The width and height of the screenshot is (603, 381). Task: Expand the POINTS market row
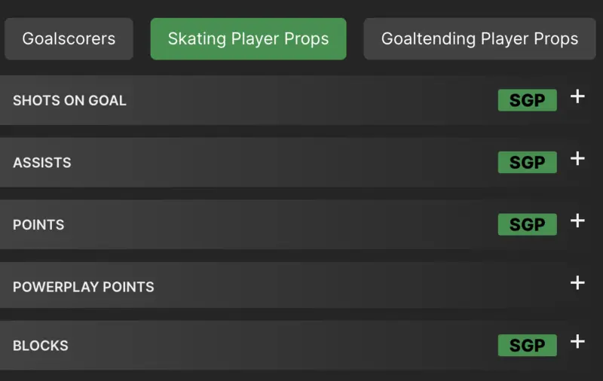pos(301,224)
